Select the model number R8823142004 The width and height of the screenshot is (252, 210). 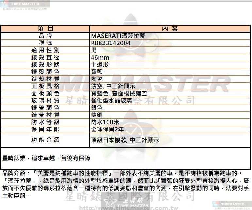(110, 43)
